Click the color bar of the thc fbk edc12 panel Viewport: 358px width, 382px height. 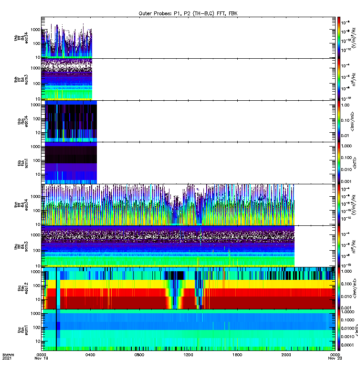tap(339, 288)
